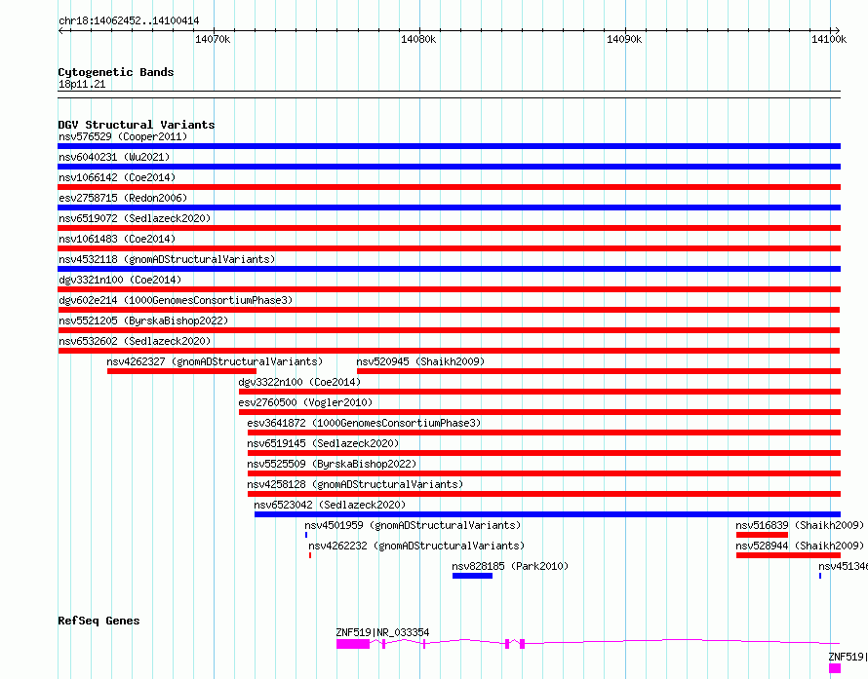The width and height of the screenshot is (868, 679).
Task: Select nsv5525509 (ByrskaBishop2022) label
Action: (x=332, y=464)
